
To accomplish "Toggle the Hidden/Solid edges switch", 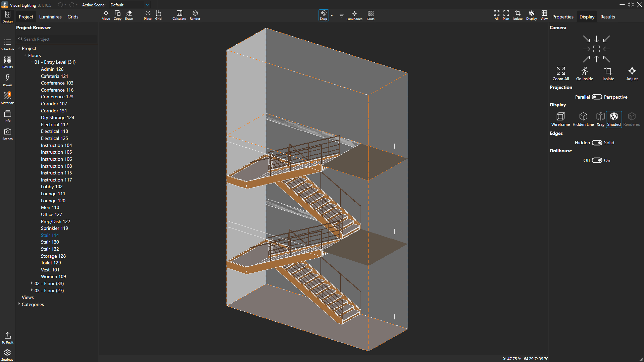I will (597, 143).
